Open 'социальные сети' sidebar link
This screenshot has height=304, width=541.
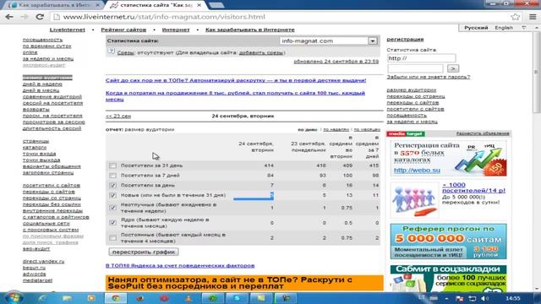[x=46, y=224]
